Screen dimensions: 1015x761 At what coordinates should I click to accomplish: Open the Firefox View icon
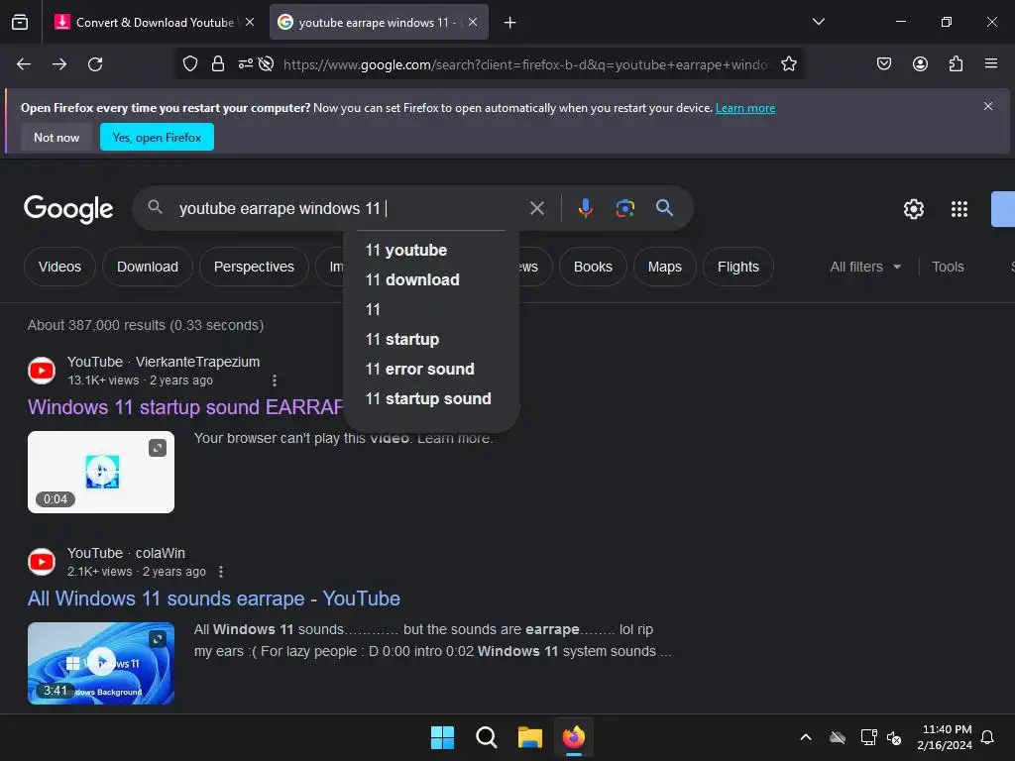click(x=20, y=22)
